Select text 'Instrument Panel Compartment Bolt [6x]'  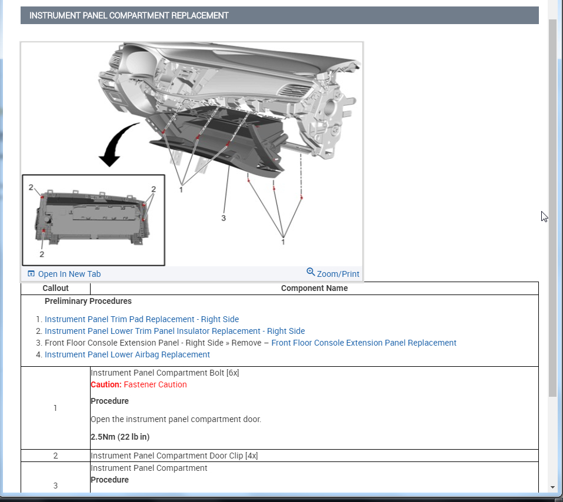click(x=165, y=373)
